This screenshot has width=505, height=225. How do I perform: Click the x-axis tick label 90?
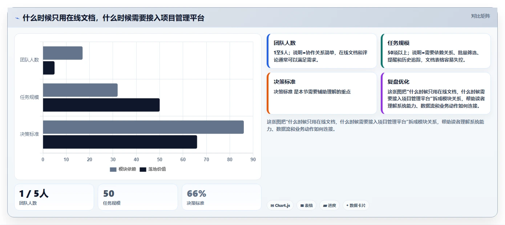(x=253, y=159)
